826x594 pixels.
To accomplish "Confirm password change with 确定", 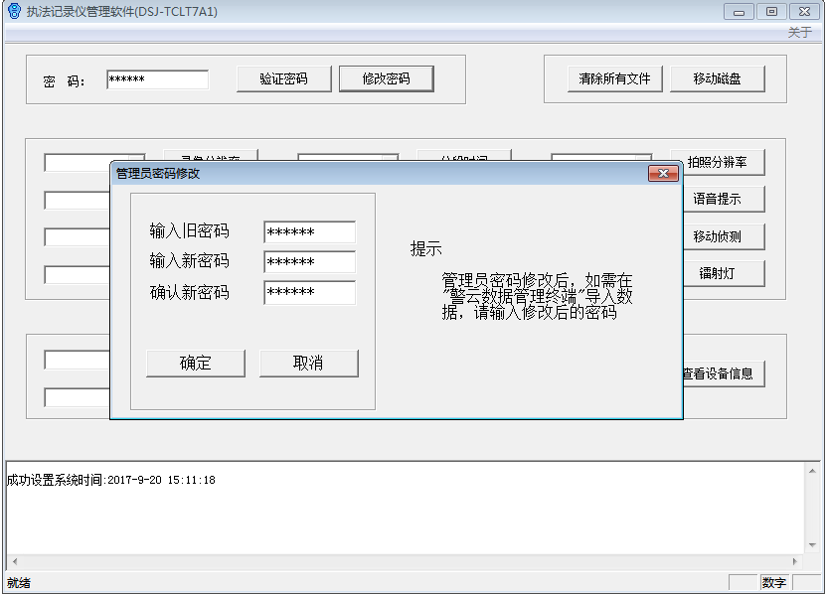I will pyautogui.click(x=196, y=364).
